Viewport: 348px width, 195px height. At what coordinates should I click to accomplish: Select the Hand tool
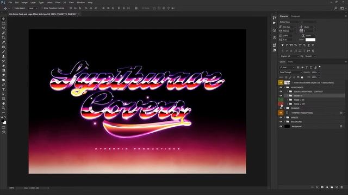click(4, 103)
